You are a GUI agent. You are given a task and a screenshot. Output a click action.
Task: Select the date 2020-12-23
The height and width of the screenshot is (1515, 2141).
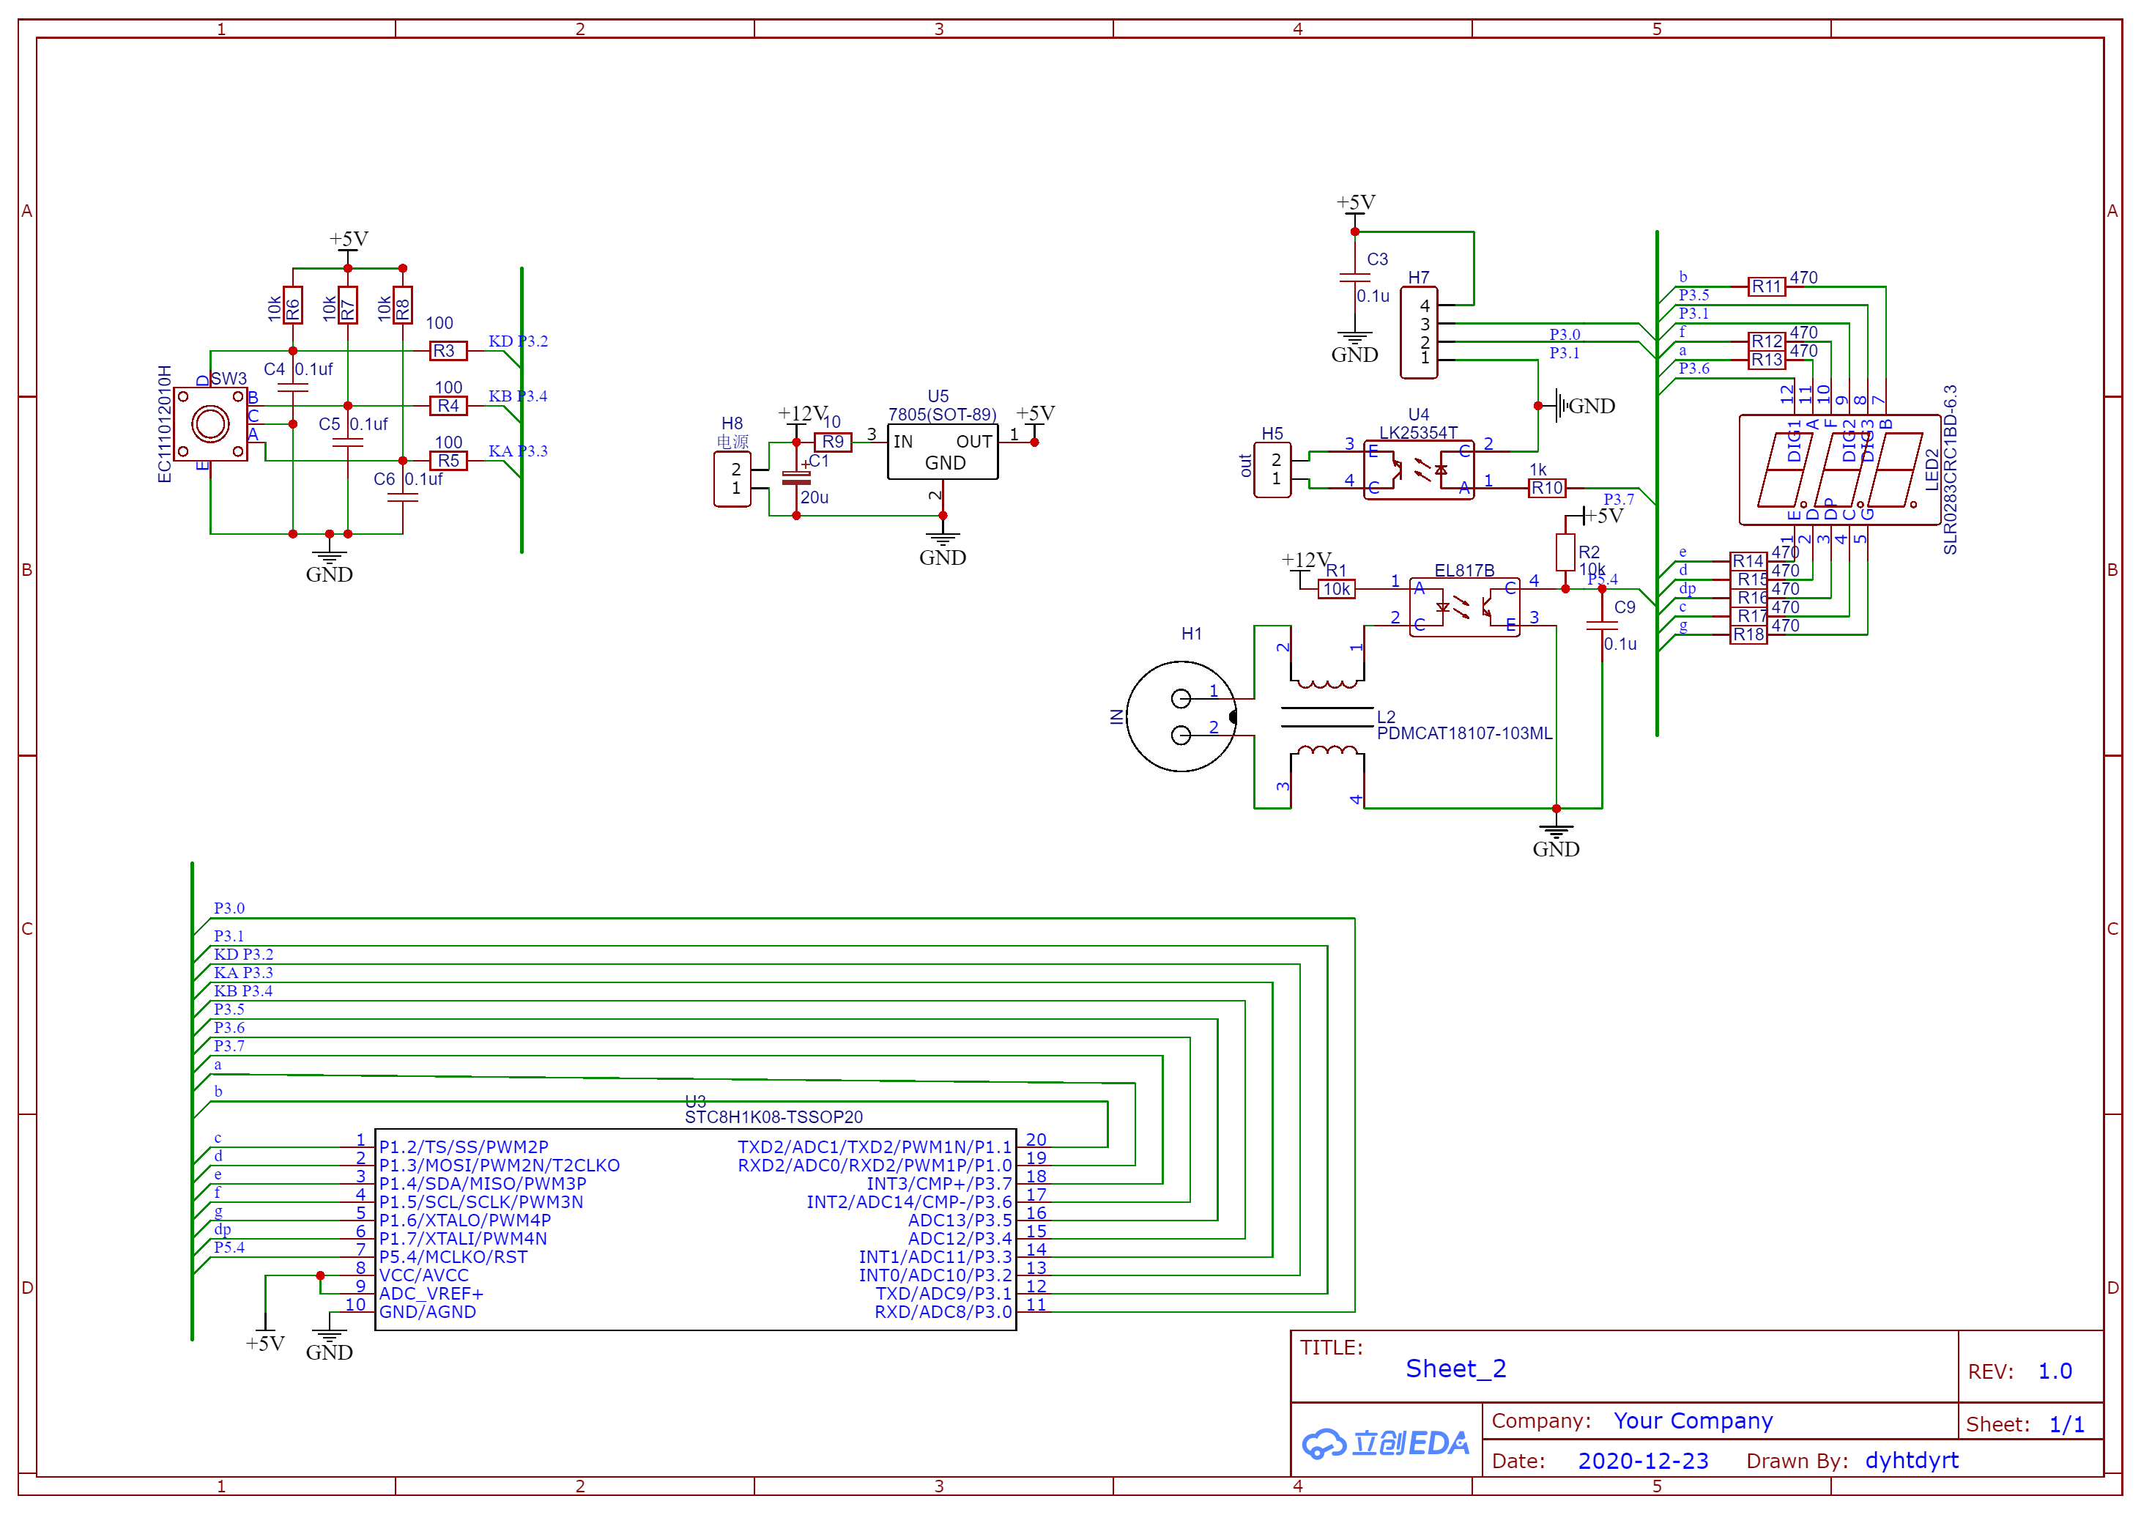pyautogui.click(x=1643, y=1461)
